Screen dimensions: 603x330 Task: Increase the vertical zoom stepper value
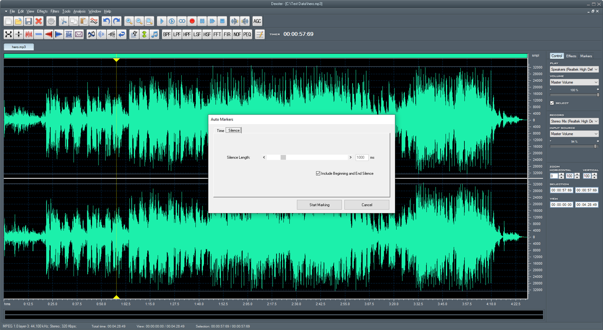pyautogui.click(x=594, y=174)
